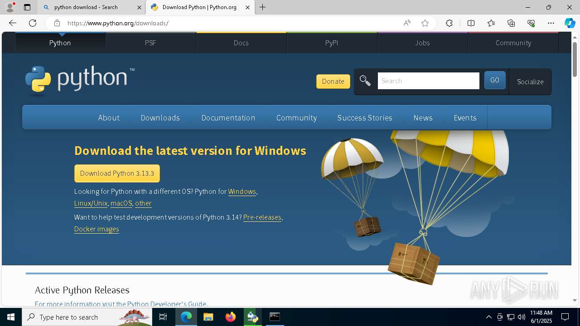View site information lock icon
This screenshot has height=326, width=580.
[x=57, y=23]
